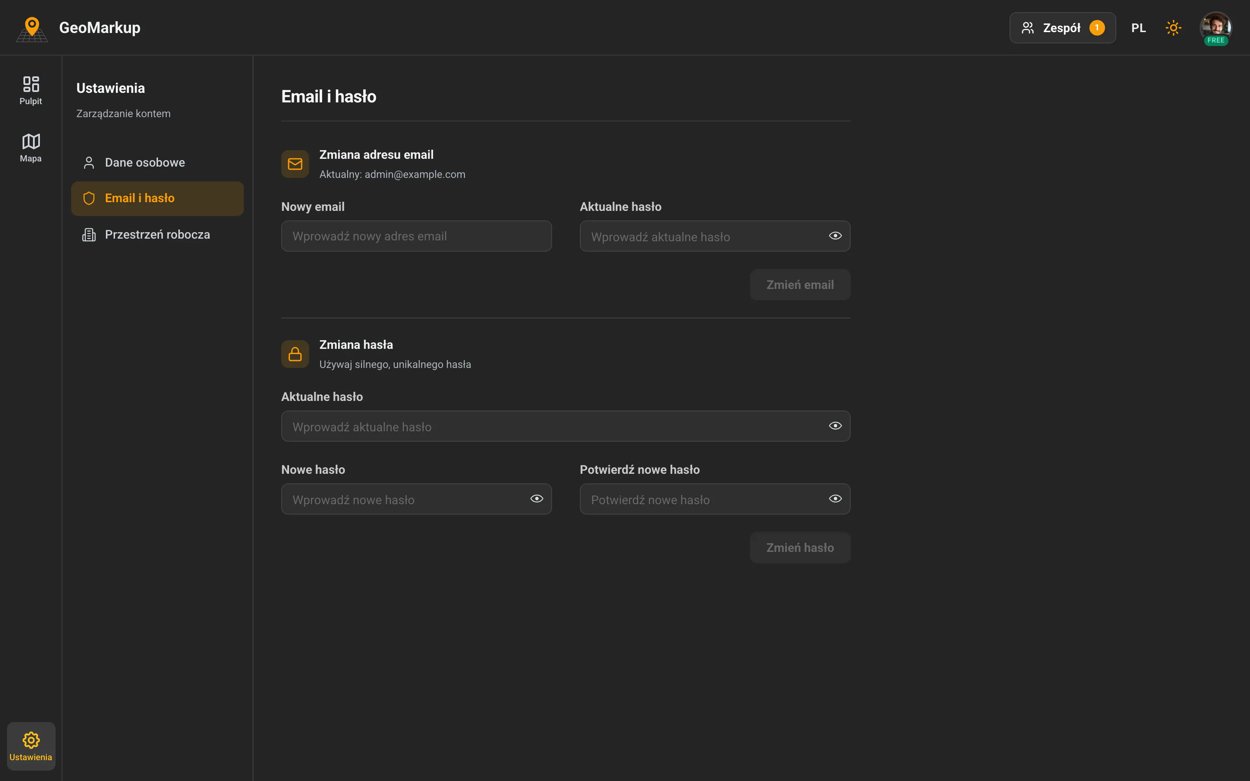Click the Zmiana adresu email heading
This screenshot has height=781, width=1250.
pos(376,154)
